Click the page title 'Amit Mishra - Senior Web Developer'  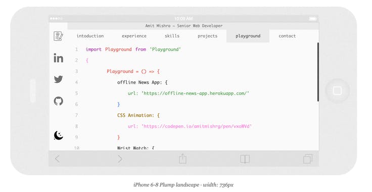point(184,26)
